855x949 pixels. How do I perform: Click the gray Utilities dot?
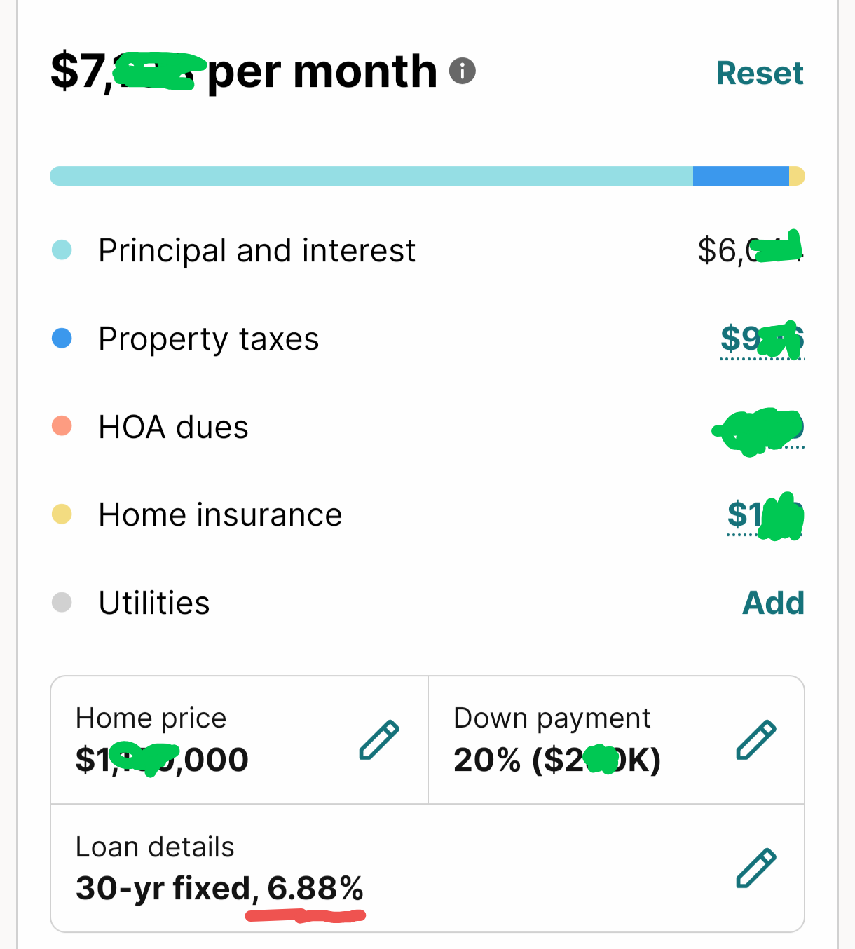[62, 602]
